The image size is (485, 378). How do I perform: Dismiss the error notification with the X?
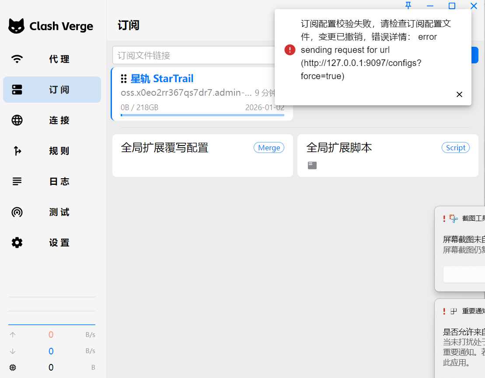[x=459, y=94]
